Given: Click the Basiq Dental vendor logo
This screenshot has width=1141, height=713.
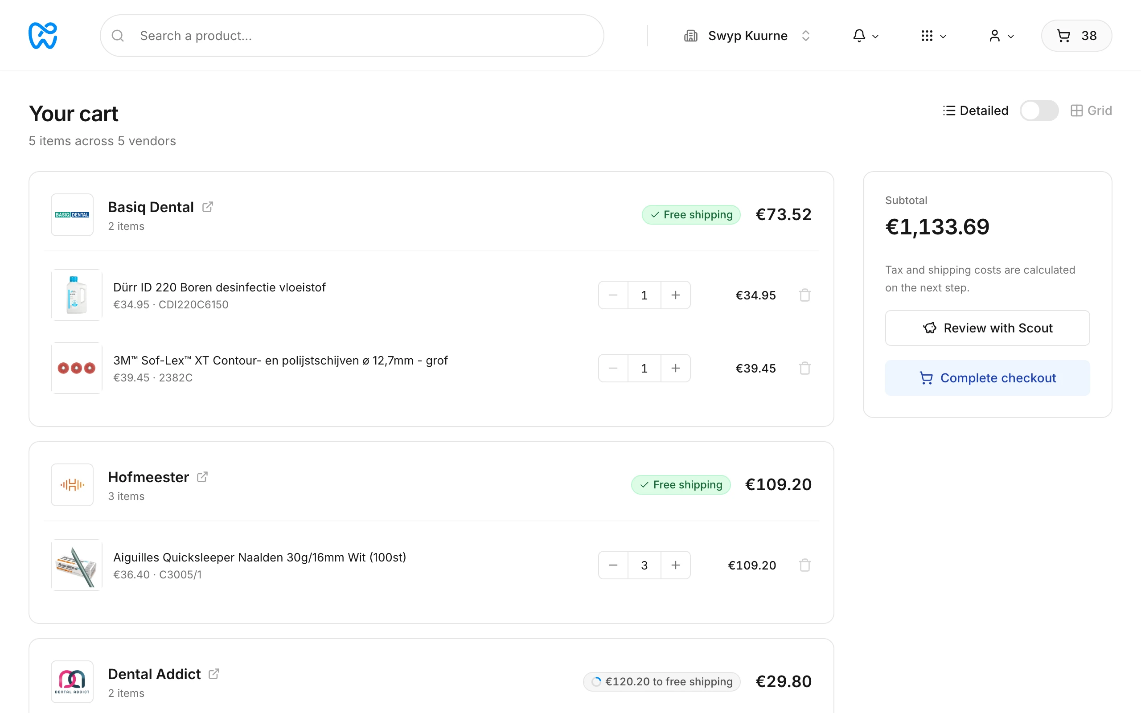Looking at the screenshot, I should (72, 214).
